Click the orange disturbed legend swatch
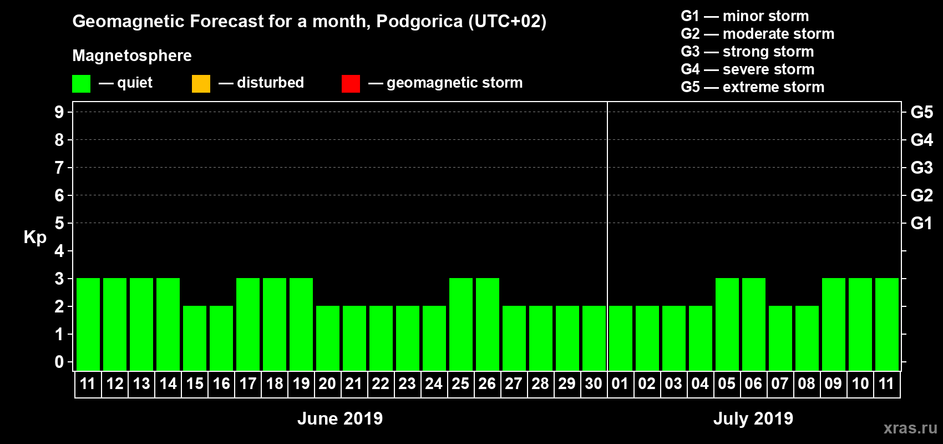Image resolution: width=943 pixels, height=444 pixels. coord(201,84)
